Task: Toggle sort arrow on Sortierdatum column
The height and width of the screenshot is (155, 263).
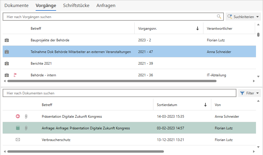Action: click(x=205, y=105)
